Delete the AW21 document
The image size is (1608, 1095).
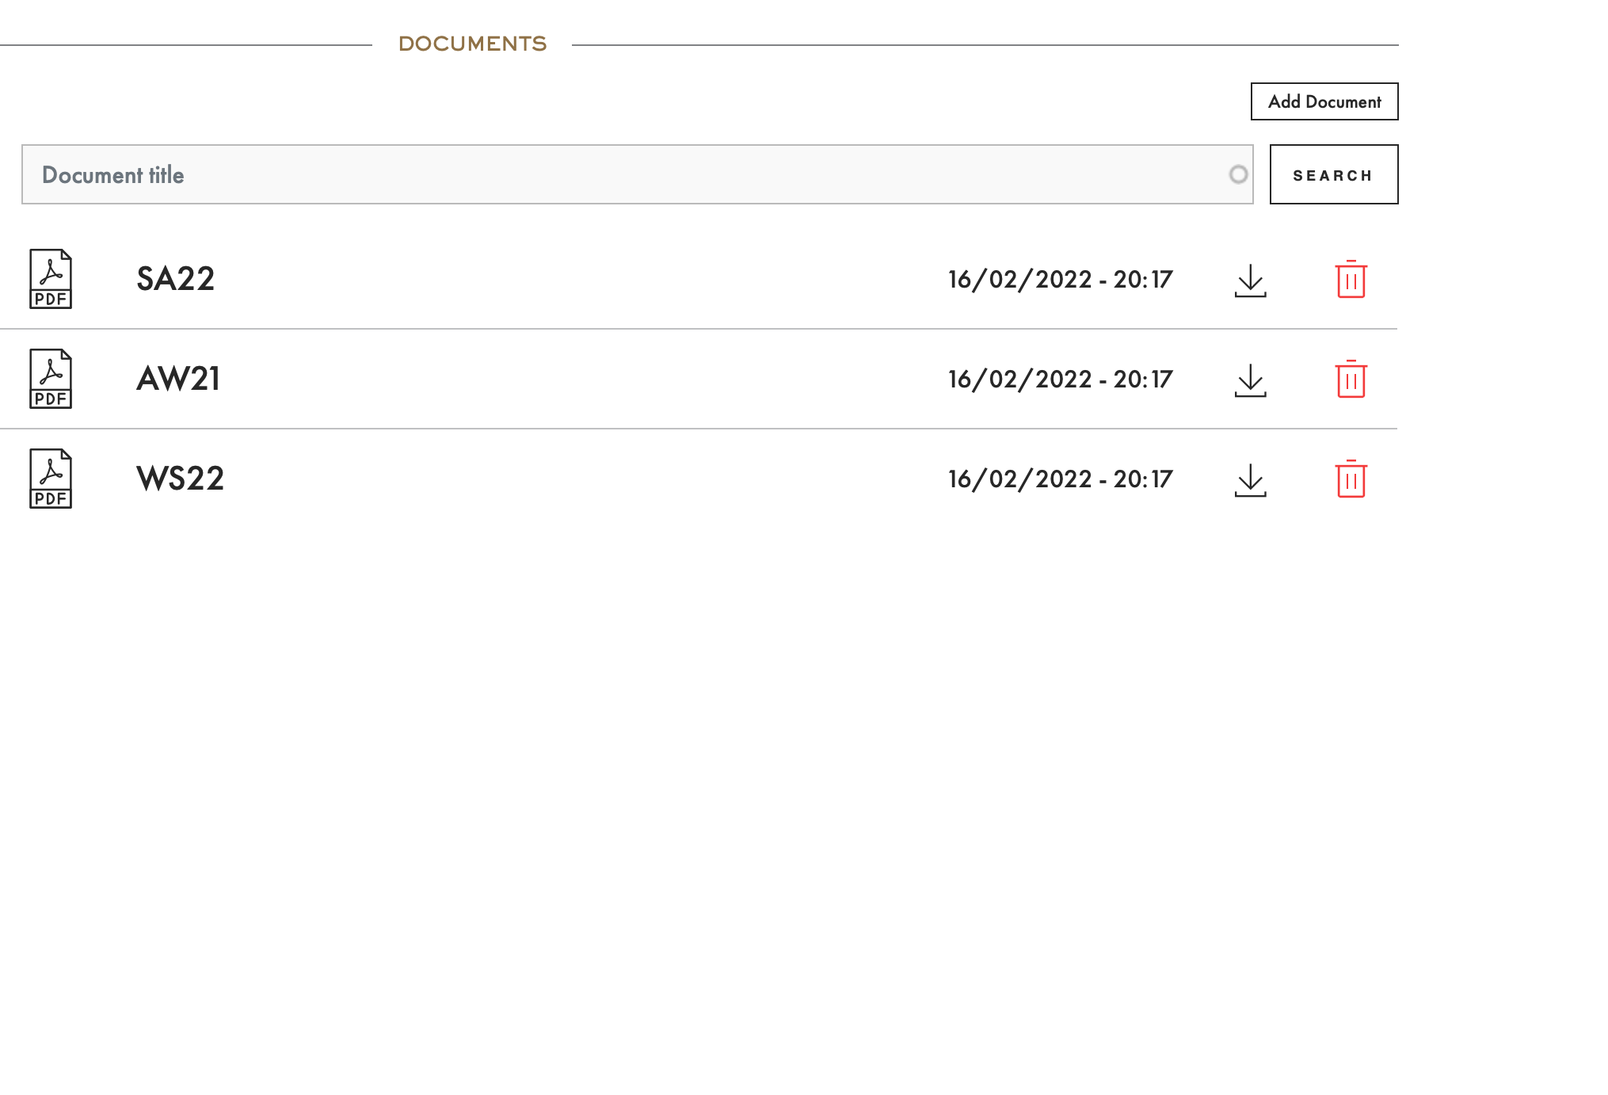(x=1351, y=380)
